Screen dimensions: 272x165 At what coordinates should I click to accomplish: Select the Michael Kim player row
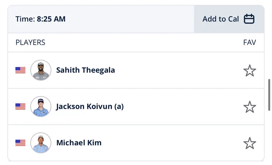pos(136,143)
